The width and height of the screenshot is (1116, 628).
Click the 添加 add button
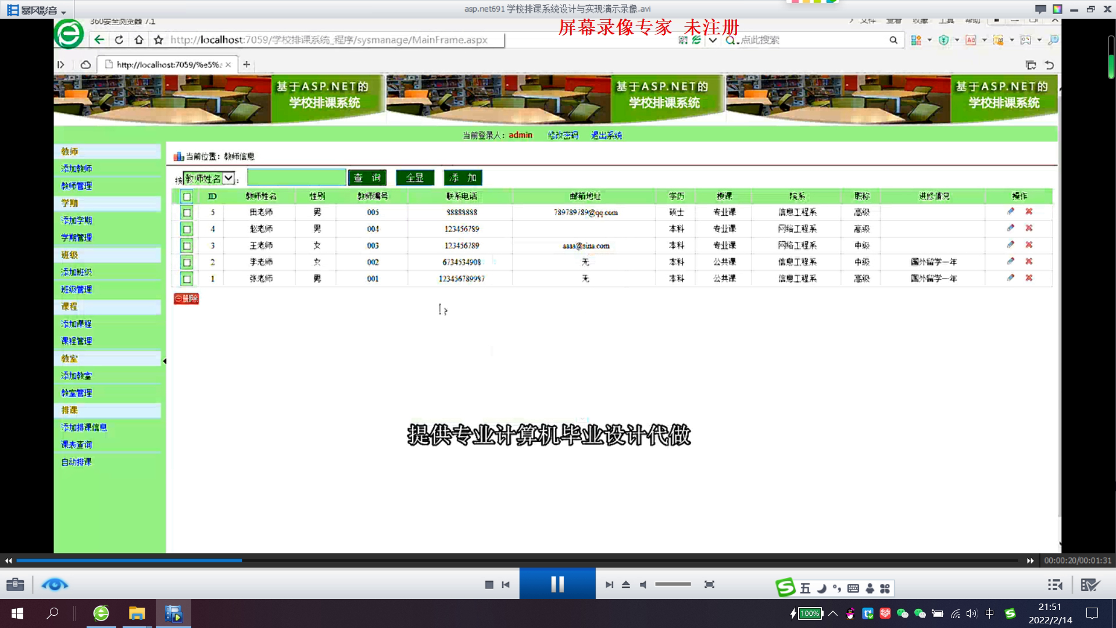coord(463,178)
